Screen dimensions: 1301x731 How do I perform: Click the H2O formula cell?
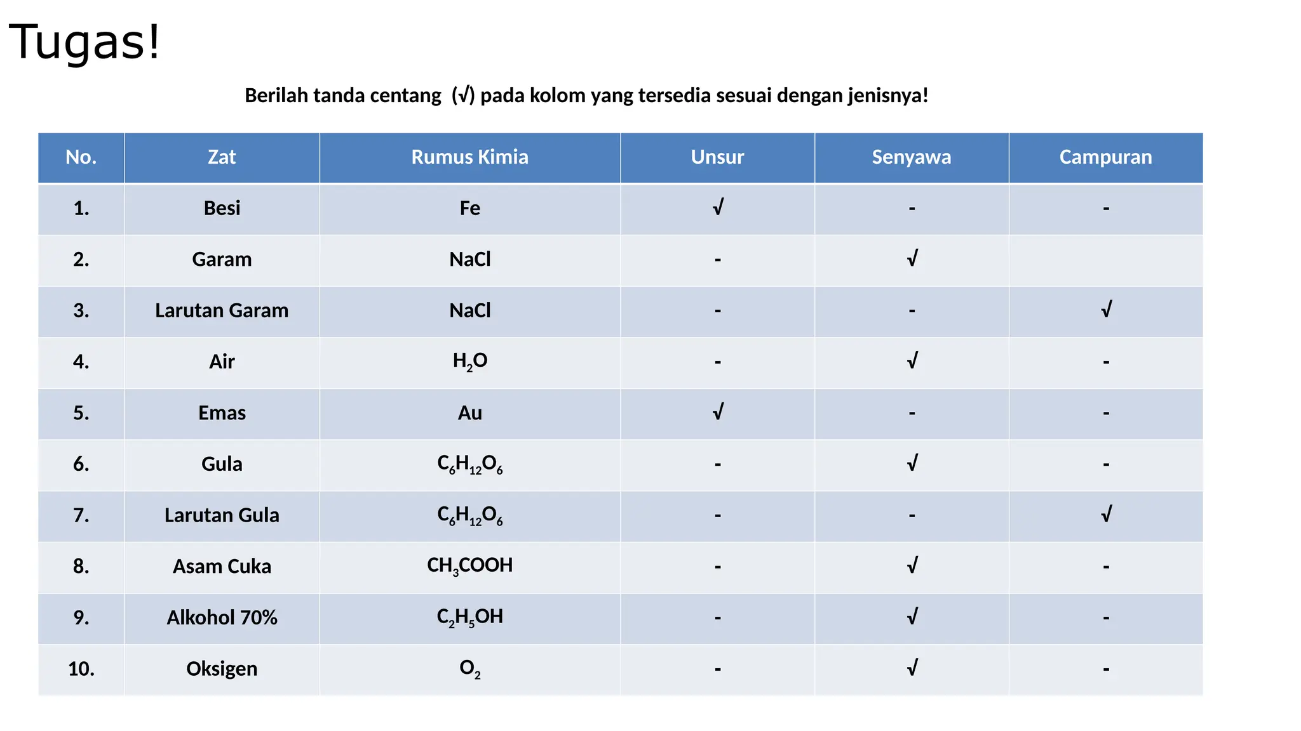(x=470, y=363)
